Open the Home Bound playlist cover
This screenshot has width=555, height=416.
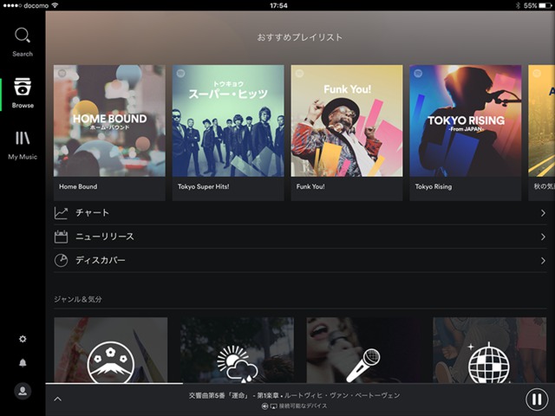(109, 120)
